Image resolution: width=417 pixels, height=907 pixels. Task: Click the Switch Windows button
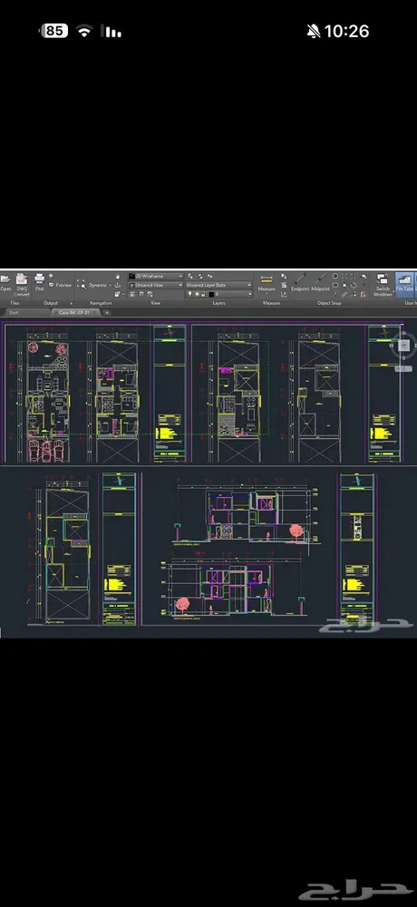click(x=383, y=285)
